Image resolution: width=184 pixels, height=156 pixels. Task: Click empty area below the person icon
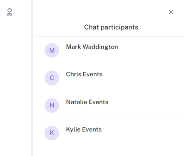pos(15,93)
